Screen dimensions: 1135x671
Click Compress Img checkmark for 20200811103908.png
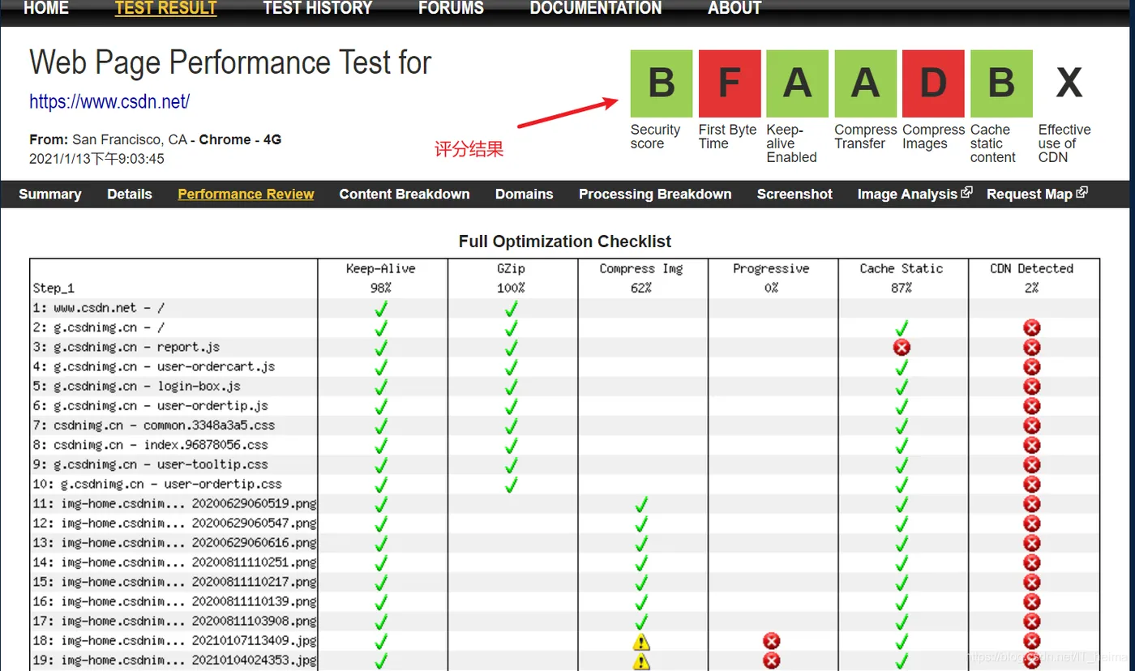642,622
